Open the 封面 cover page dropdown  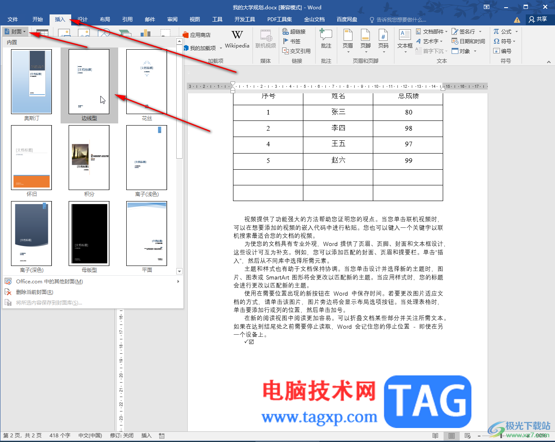click(x=15, y=31)
